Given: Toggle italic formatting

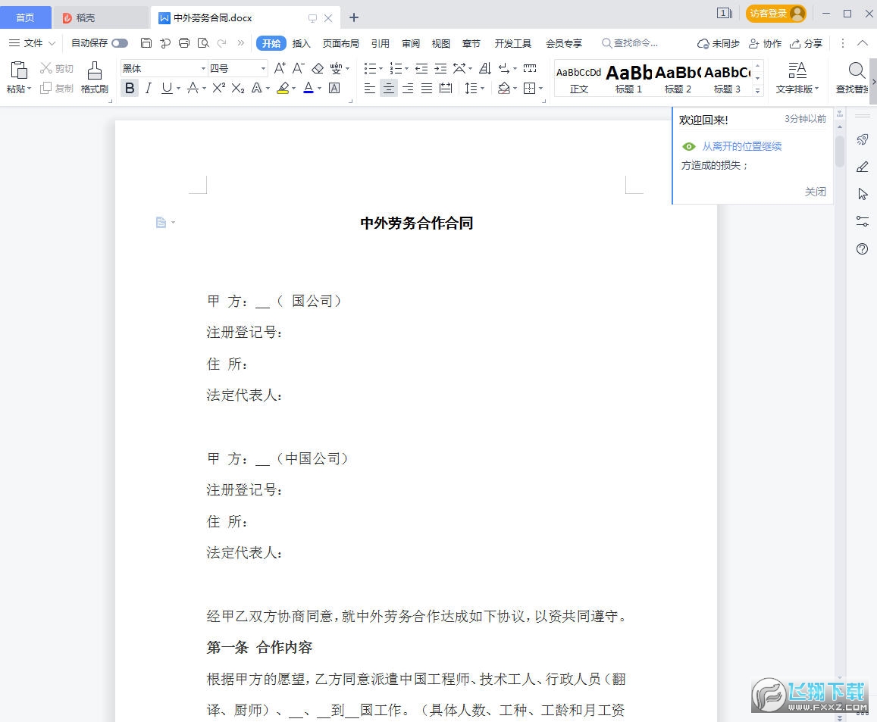Looking at the screenshot, I should tap(148, 88).
